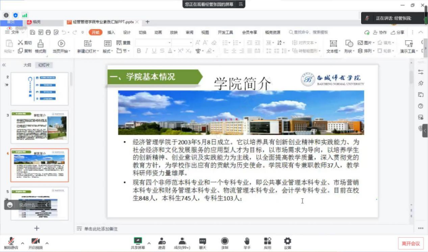Click the New Slide (新建幻灯片) icon

click(87, 43)
